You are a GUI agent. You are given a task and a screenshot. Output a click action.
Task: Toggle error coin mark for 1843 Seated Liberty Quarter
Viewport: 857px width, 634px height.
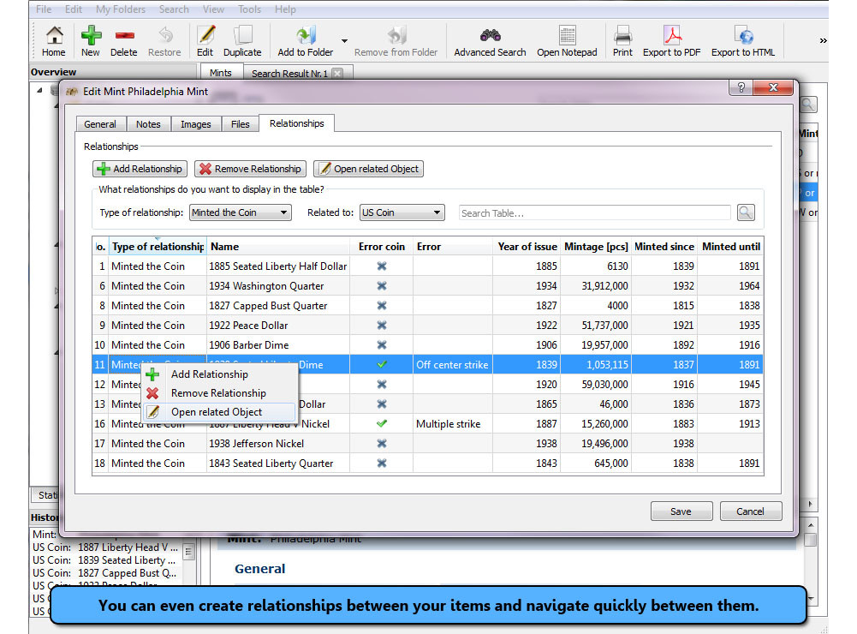click(x=382, y=463)
